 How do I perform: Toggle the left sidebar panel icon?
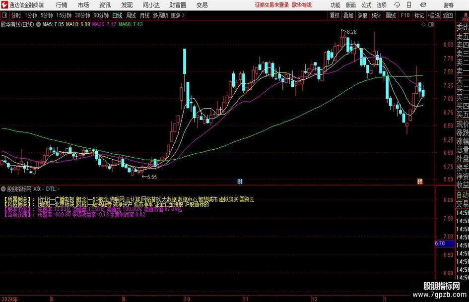[4, 15]
